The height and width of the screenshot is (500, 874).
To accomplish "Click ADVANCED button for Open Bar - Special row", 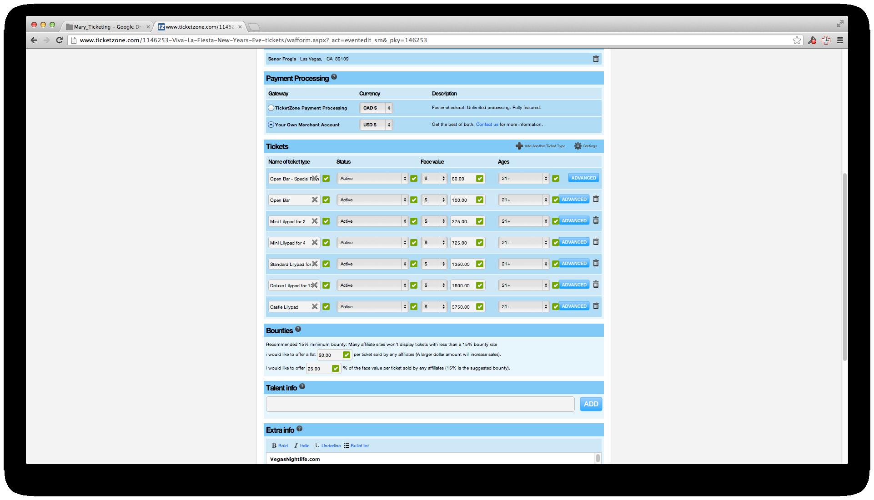I will (x=583, y=178).
